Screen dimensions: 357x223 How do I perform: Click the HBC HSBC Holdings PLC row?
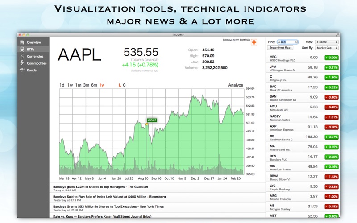(x=303, y=58)
